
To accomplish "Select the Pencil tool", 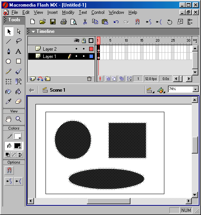I will click(8, 71).
